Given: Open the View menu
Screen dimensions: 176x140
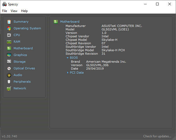Looking at the screenshot, I should pyautogui.click(x=14, y=11).
